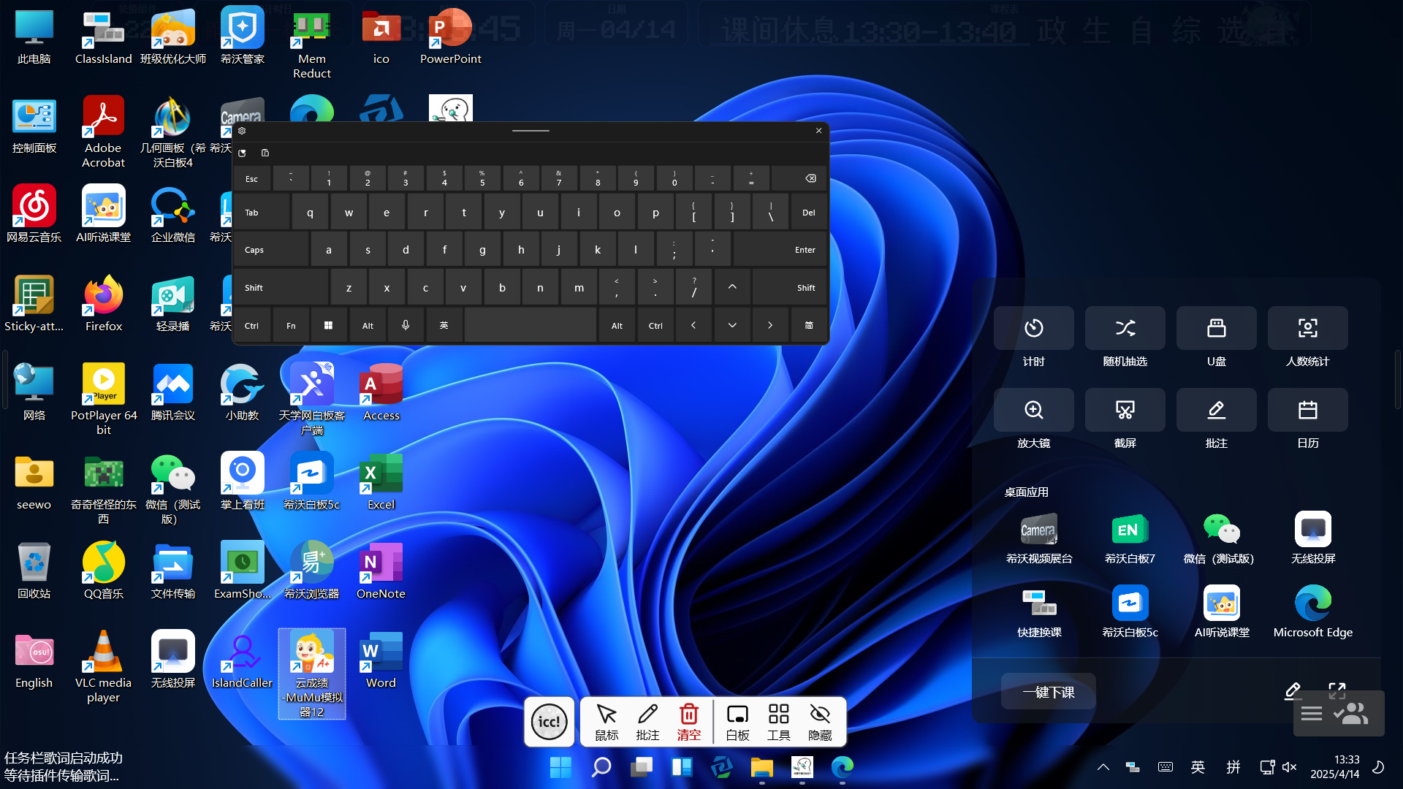Click the 一键下课 button
This screenshot has width=1403, height=789.
click(x=1048, y=692)
